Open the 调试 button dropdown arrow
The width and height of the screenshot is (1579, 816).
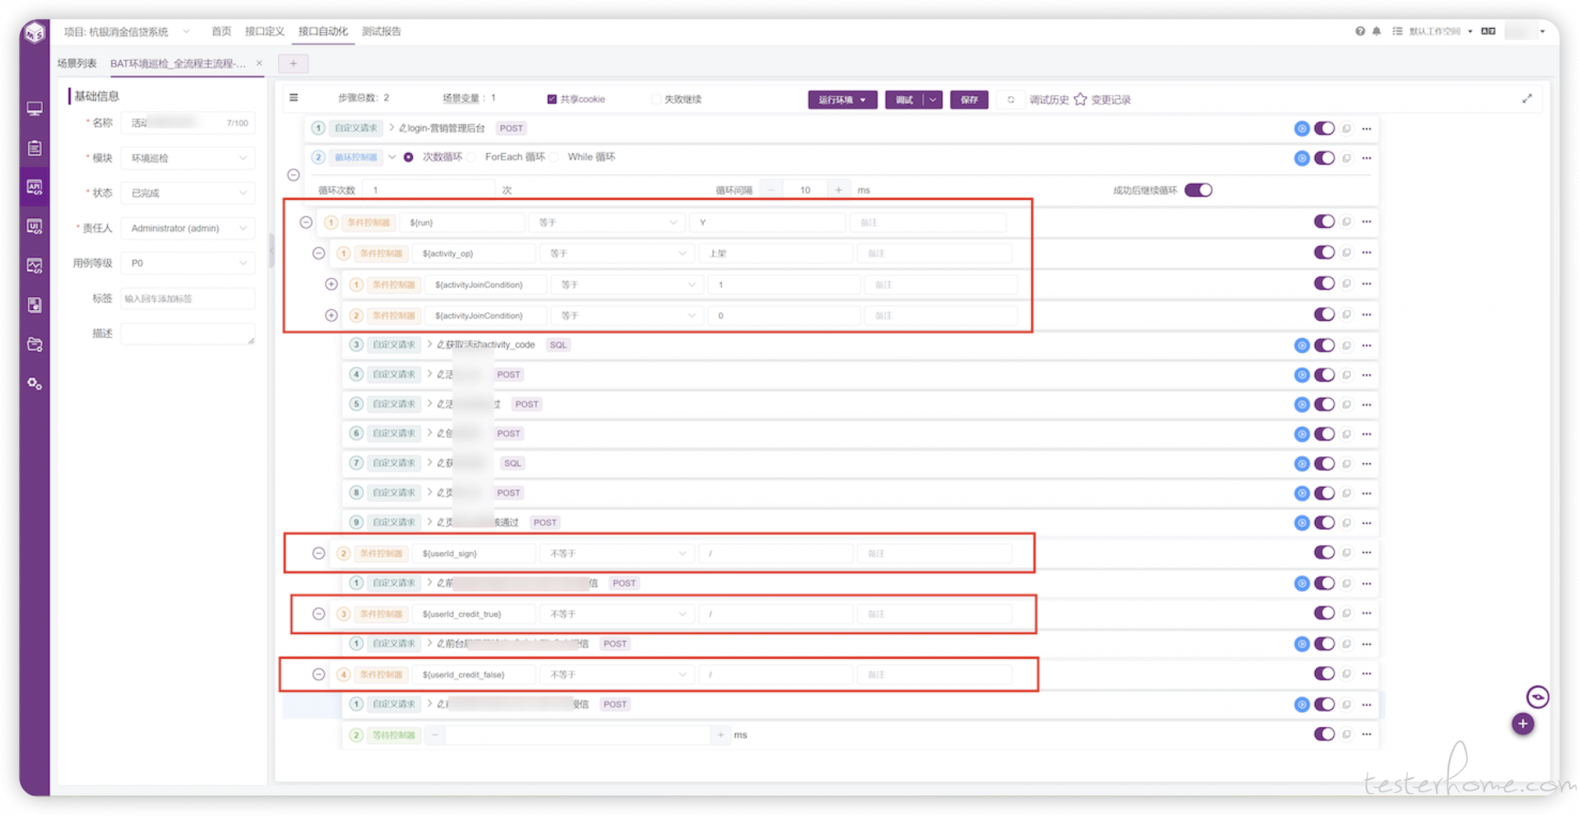click(933, 100)
